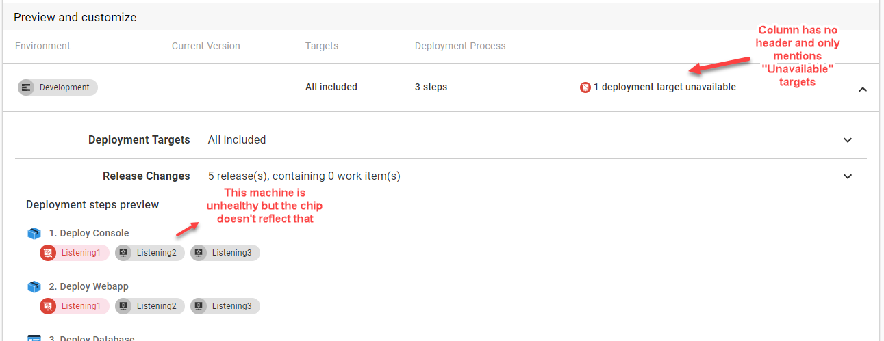Click the Targets column header
Screen dimensions: 884x341
tap(322, 46)
